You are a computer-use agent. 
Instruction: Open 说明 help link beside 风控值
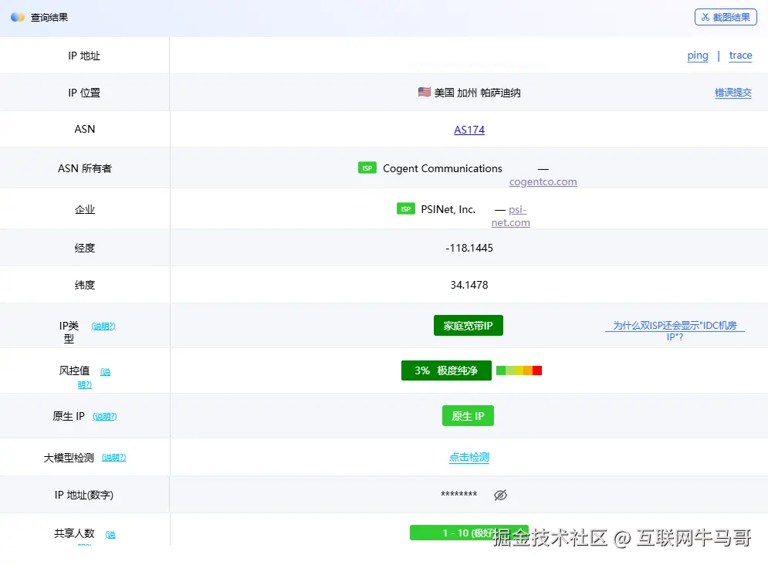(x=94, y=378)
